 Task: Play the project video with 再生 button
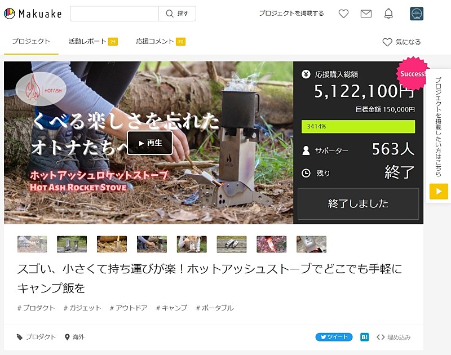(150, 143)
